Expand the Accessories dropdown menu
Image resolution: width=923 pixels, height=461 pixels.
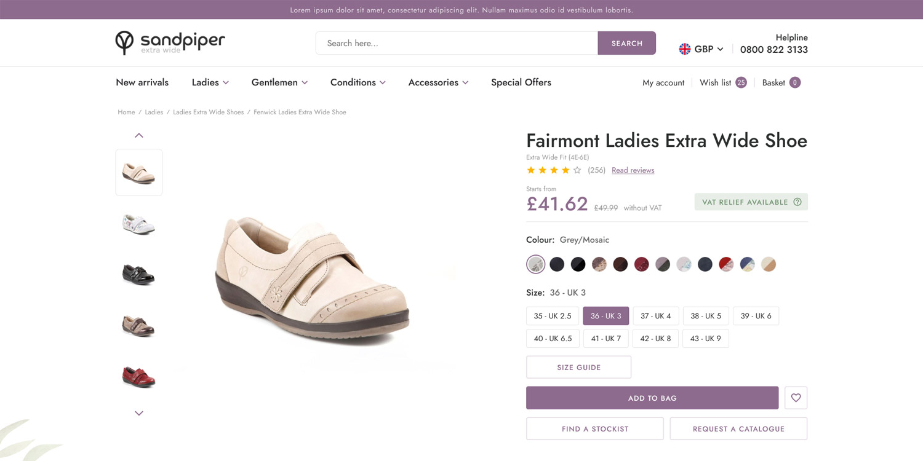pos(438,82)
